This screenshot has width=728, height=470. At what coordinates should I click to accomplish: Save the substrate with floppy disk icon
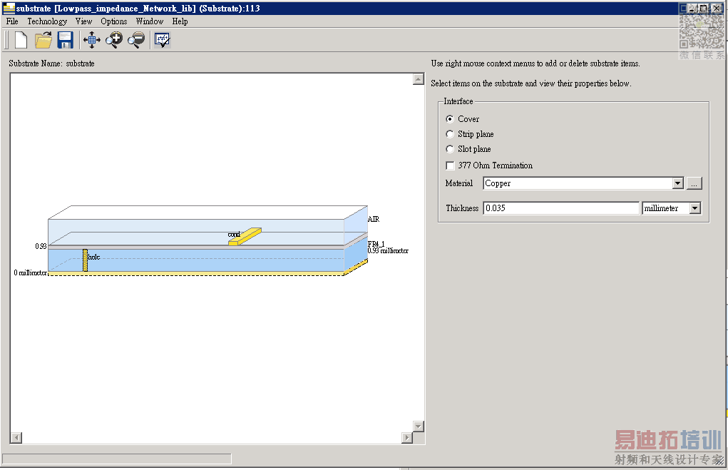coord(66,40)
